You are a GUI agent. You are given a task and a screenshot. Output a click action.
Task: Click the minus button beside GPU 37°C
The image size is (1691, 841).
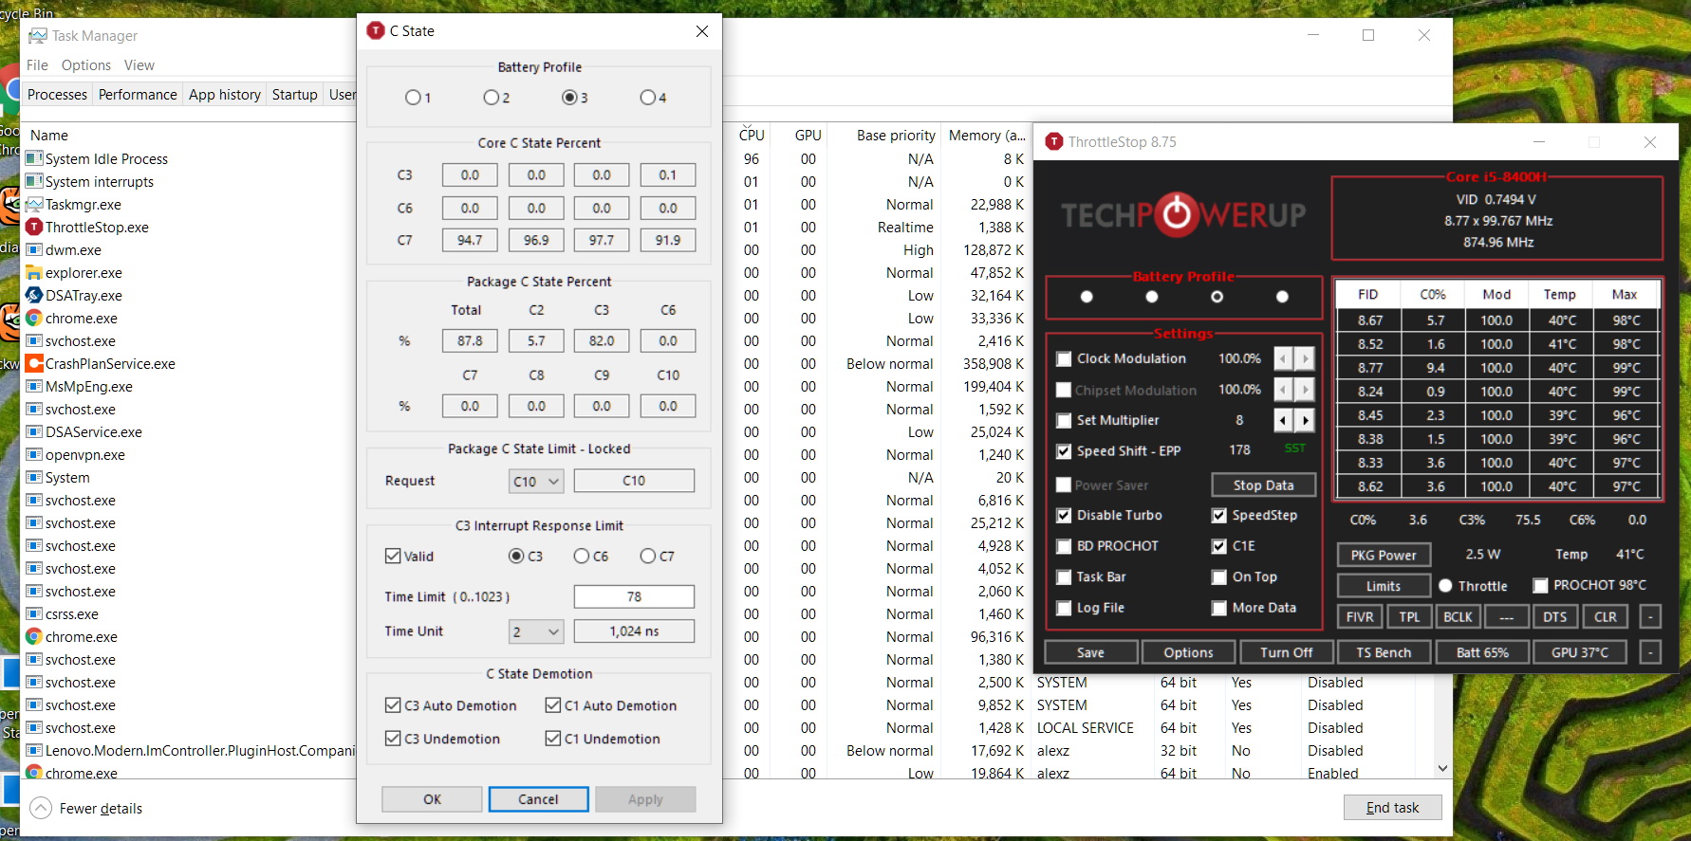[1650, 652]
